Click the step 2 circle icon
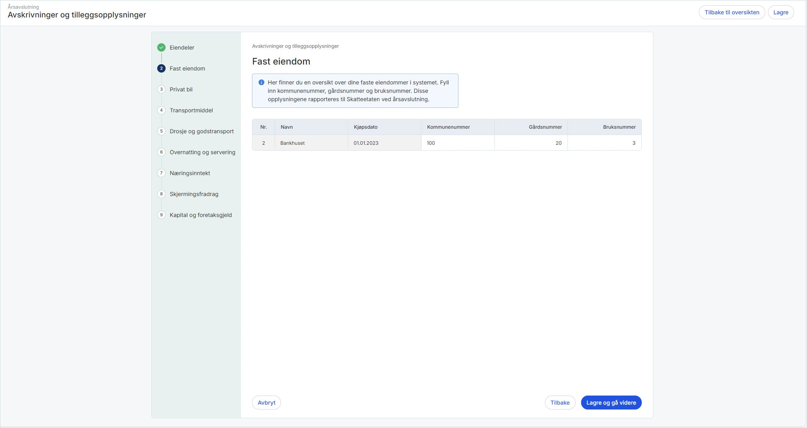Viewport: 807px width, 428px height. (161, 68)
